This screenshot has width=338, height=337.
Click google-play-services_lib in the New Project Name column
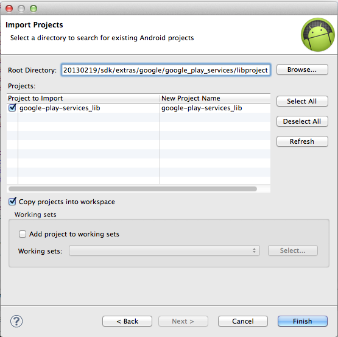point(202,108)
